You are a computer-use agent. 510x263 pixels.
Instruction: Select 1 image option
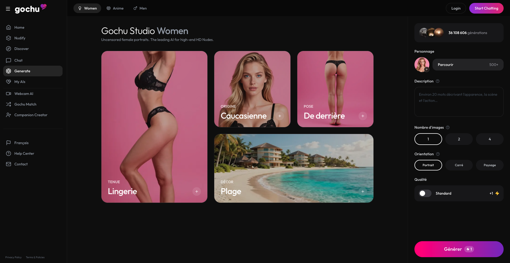click(x=428, y=139)
